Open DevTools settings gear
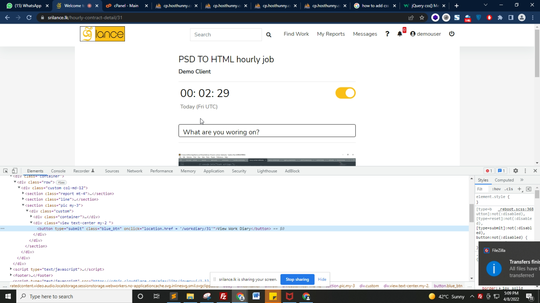This screenshot has width=540, height=303. coord(516,171)
